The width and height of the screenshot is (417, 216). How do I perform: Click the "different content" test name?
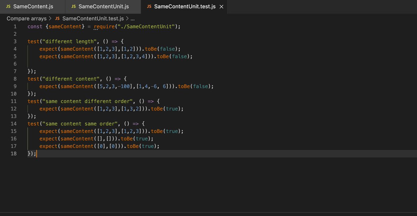coord(71,79)
